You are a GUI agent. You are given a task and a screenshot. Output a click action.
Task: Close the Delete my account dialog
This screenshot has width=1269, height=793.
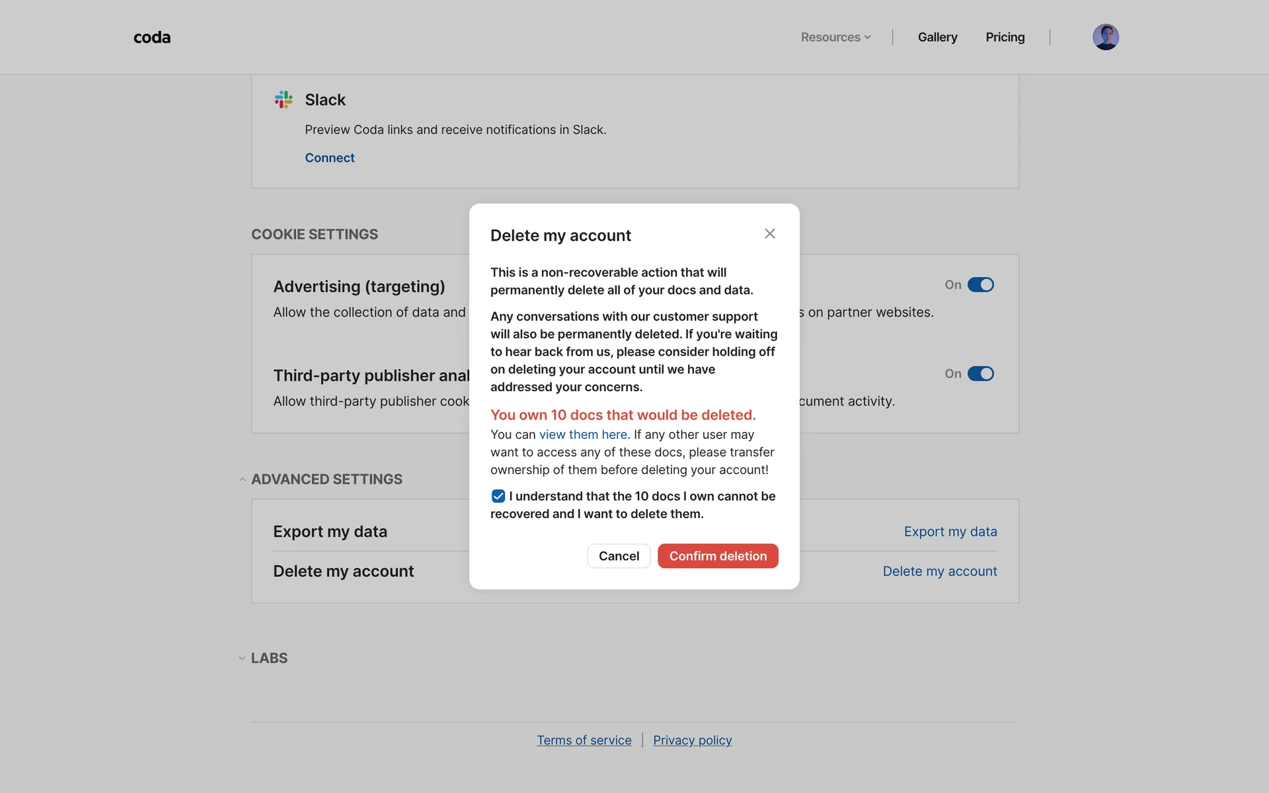769,234
